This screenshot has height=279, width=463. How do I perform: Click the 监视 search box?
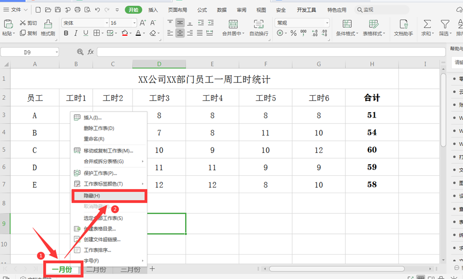tap(382, 10)
